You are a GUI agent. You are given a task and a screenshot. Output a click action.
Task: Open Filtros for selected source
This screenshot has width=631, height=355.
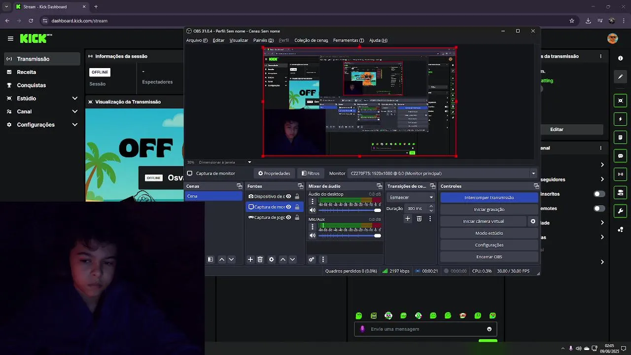(x=311, y=174)
